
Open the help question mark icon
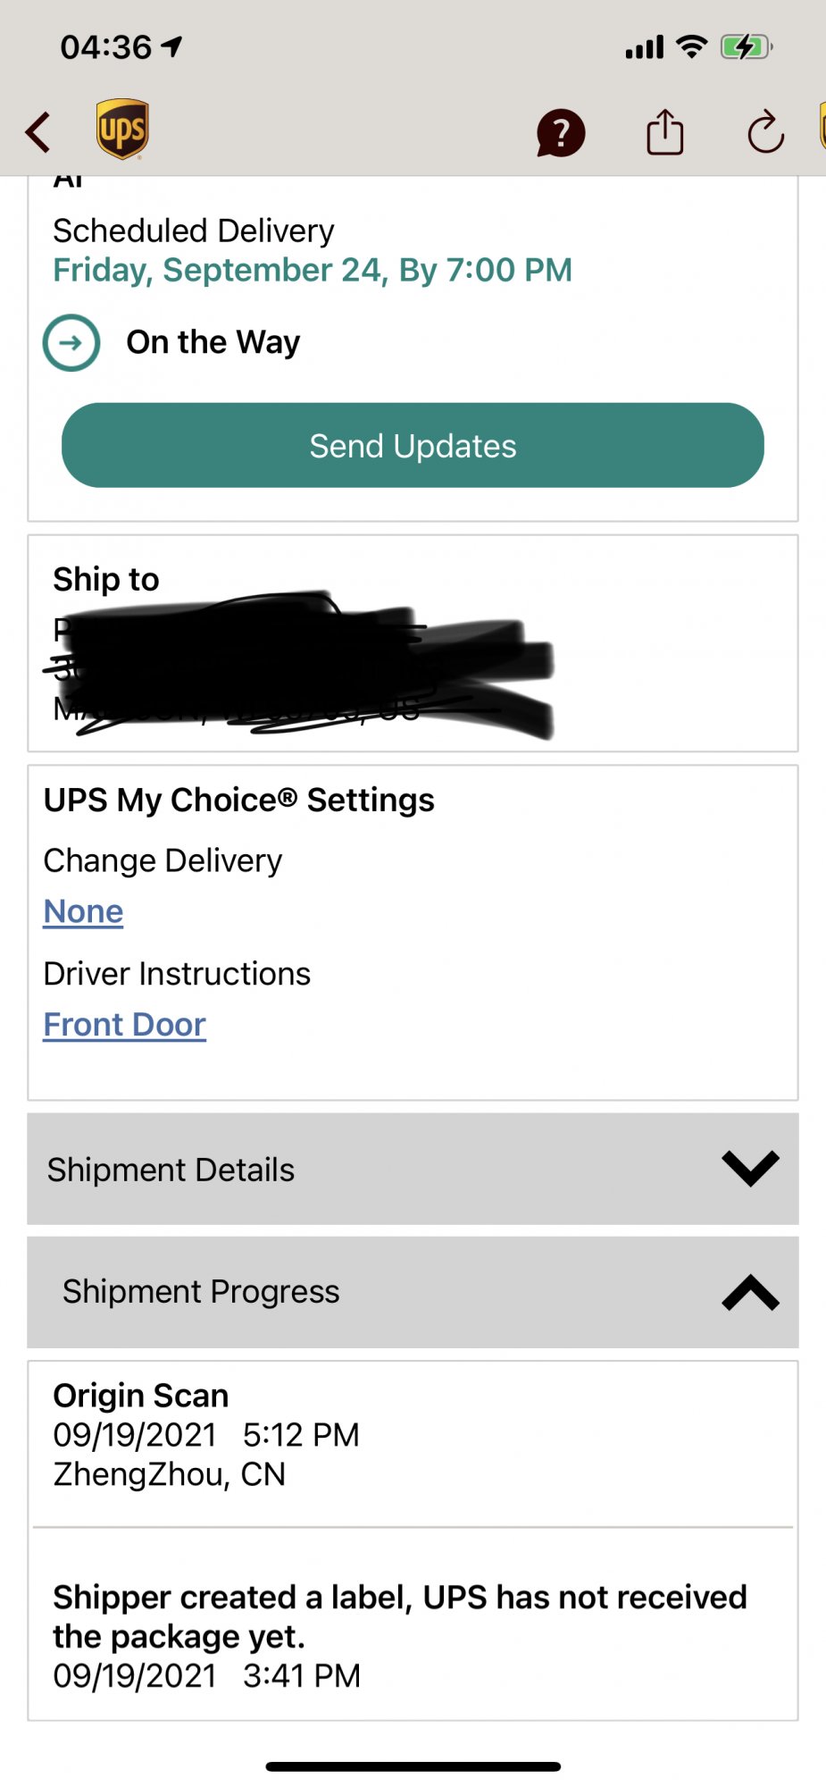click(561, 134)
